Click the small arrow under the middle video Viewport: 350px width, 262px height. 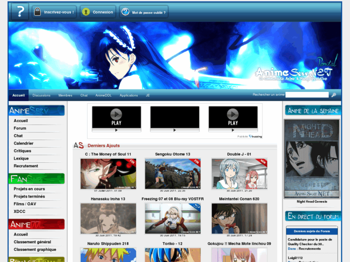(175, 130)
